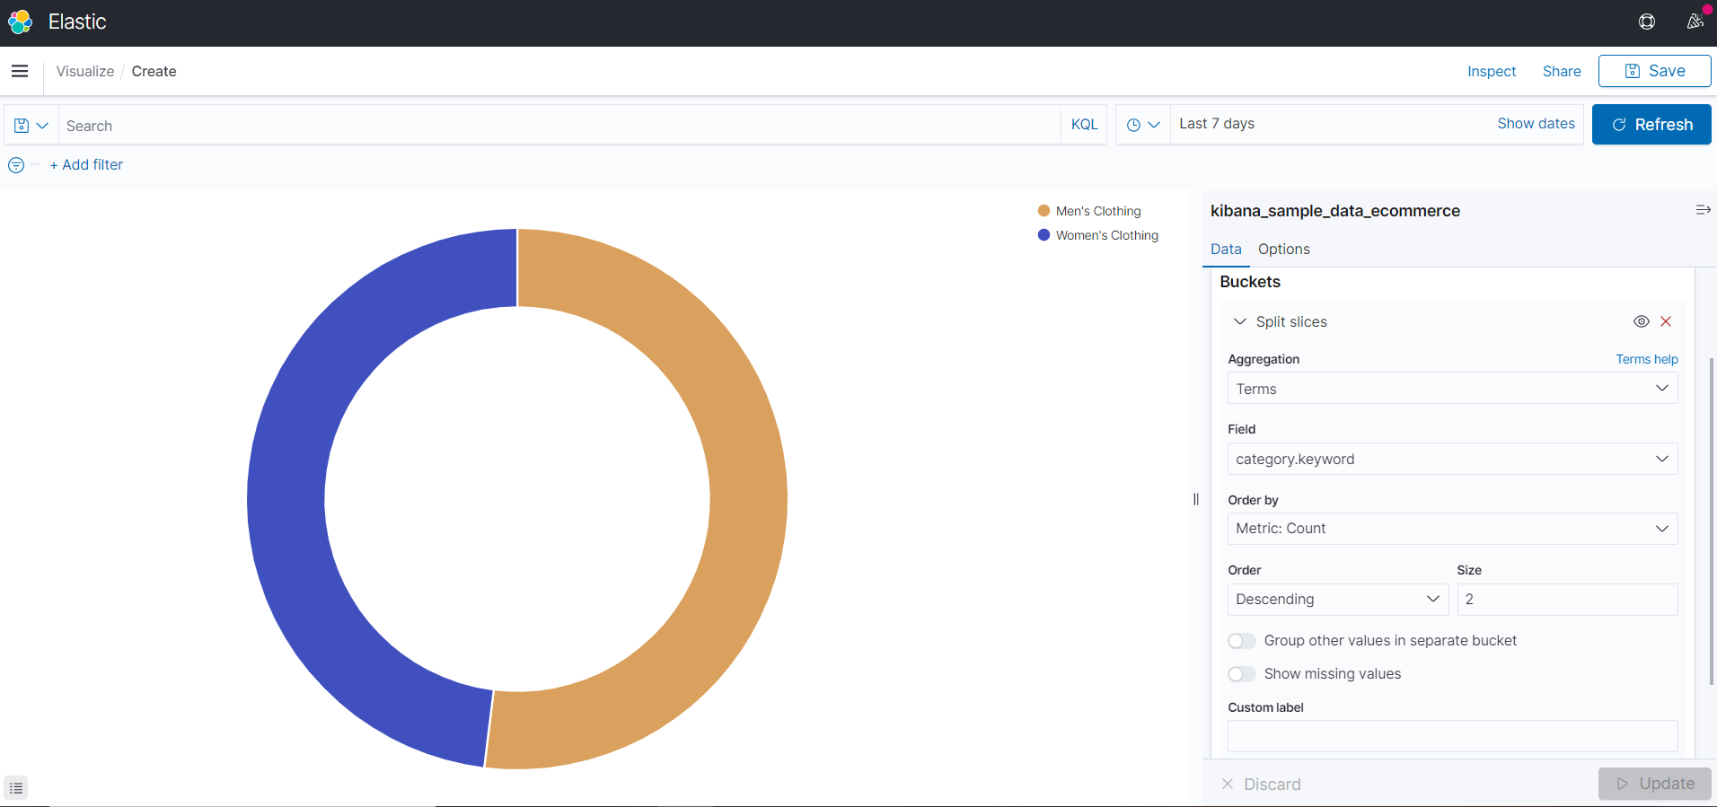Toggle the legend list icon

[x=16, y=787]
